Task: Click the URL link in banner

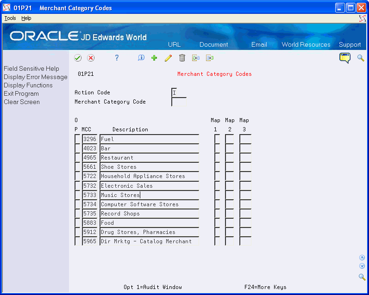Action: point(174,44)
